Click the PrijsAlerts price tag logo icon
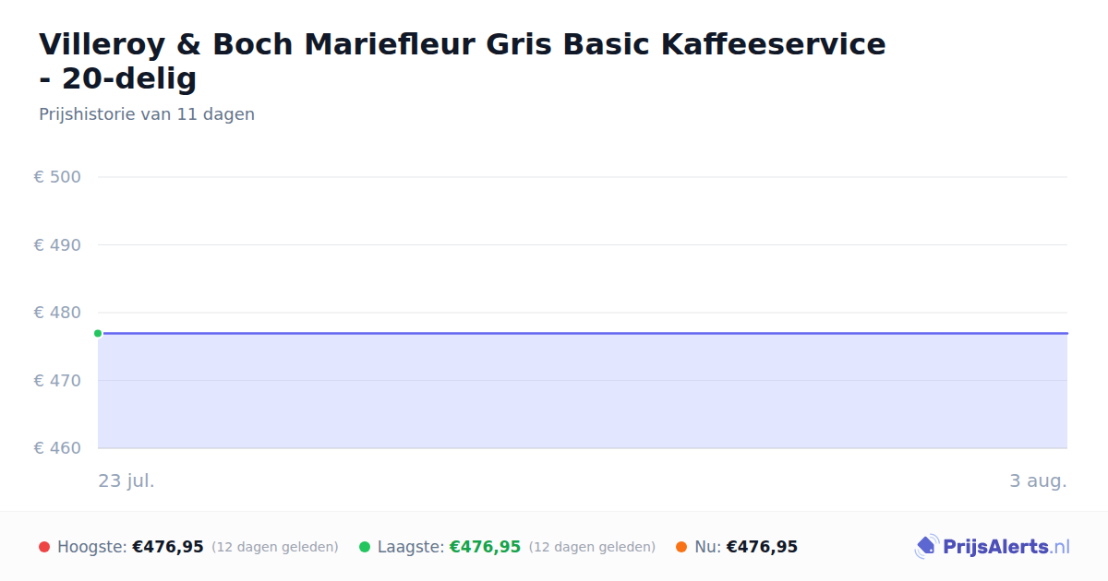1108x581 pixels. [926, 547]
